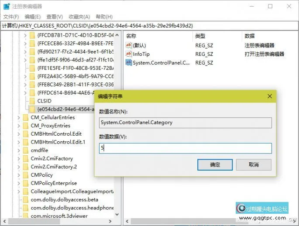This screenshot has height=226, width=299.
Task: Click the folder icon of {FFFDC614-B694-4AE6
Action: (32, 93)
